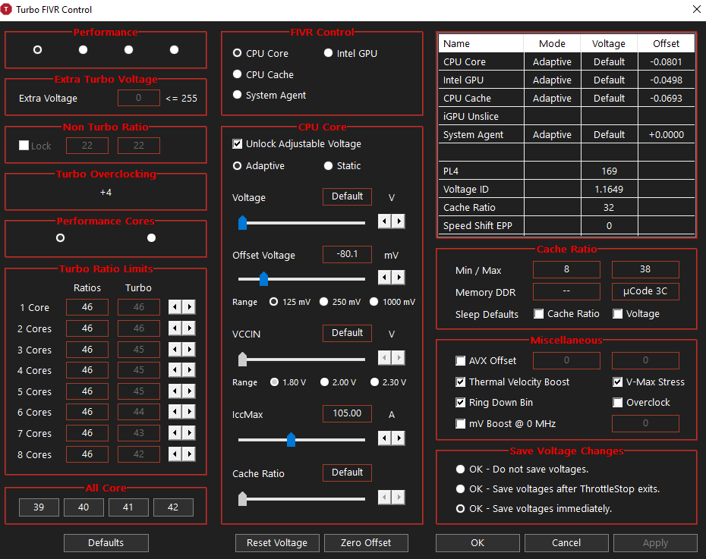Decrease the 6 Cores turbo ratio arrow

[175, 412]
